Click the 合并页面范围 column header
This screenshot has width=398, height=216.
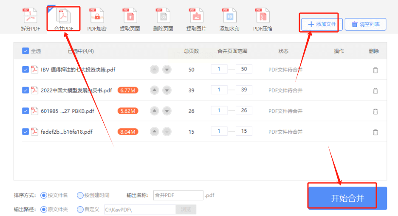click(x=232, y=51)
